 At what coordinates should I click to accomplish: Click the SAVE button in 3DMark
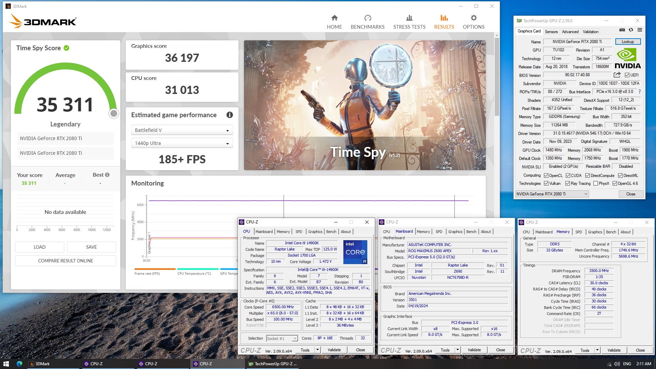pos(92,247)
